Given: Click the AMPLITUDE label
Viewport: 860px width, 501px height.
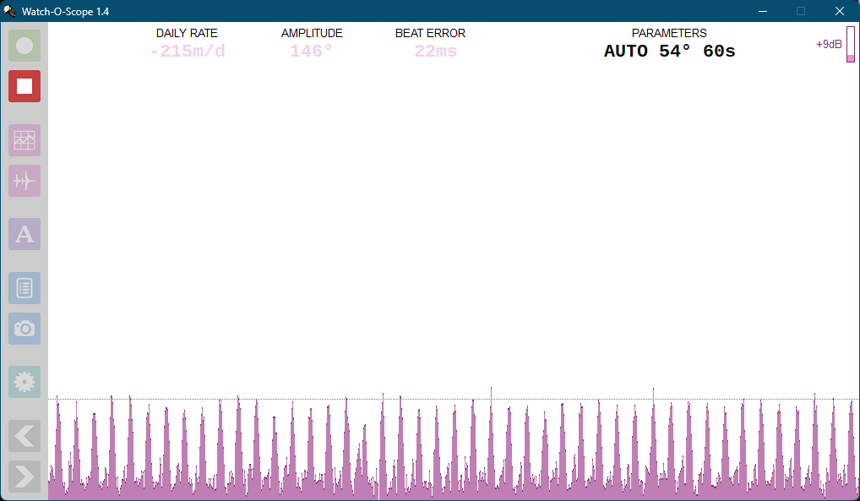Looking at the screenshot, I should (x=312, y=33).
